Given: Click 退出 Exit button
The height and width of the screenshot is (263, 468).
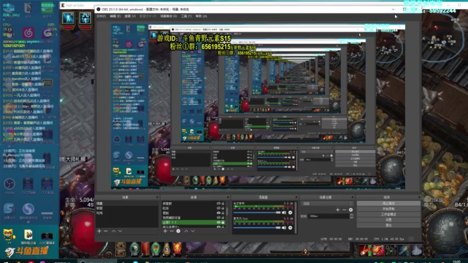Looking at the screenshot, I should (388, 225).
